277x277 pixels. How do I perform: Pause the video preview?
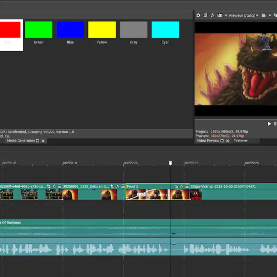275,124
